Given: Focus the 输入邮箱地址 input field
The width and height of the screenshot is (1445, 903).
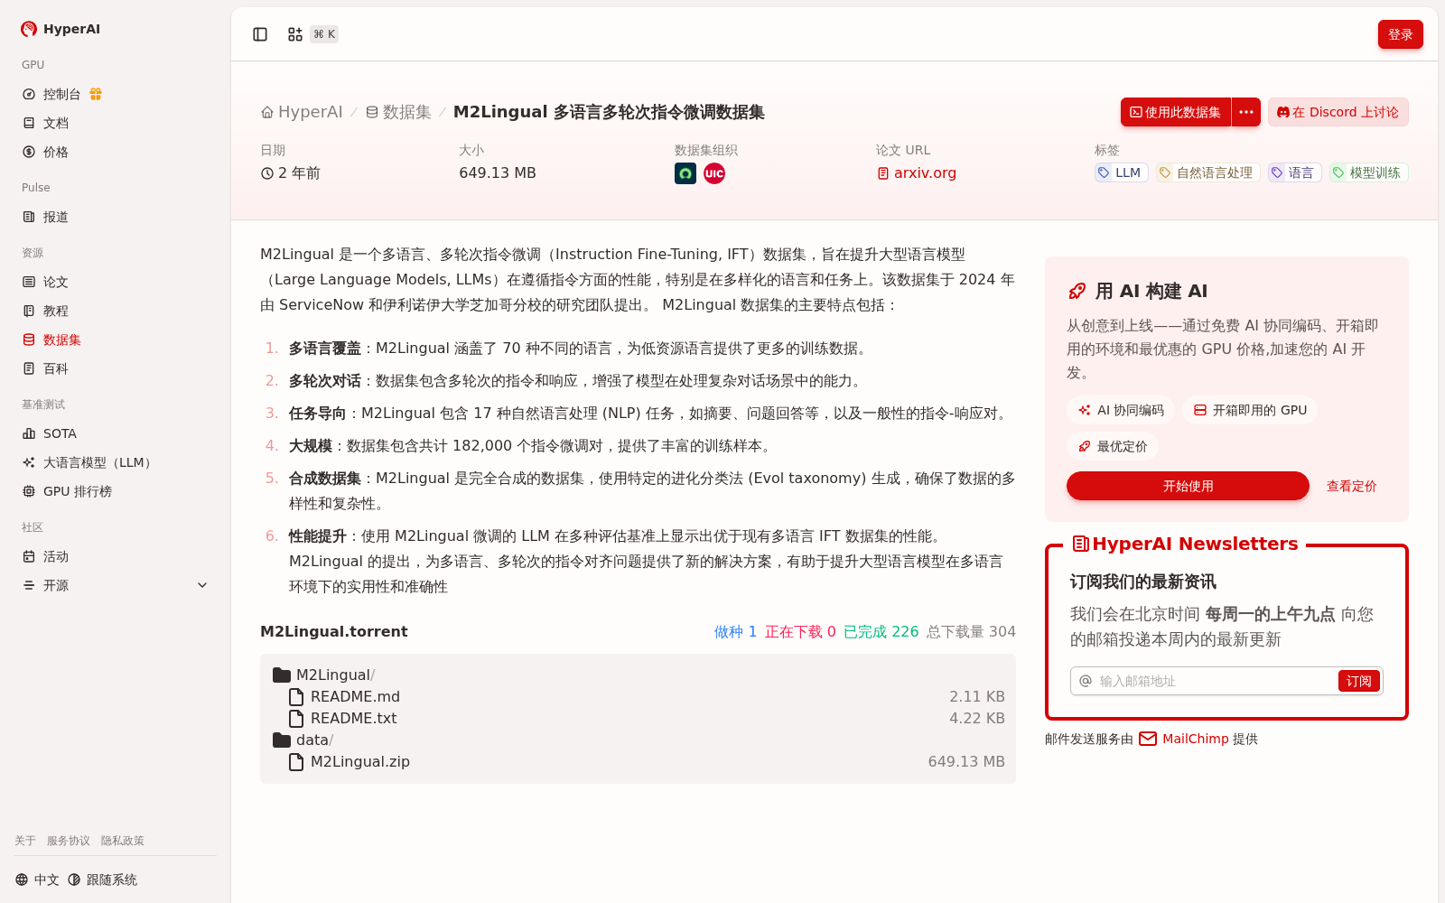Looking at the screenshot, I should click(x=1215, y=681).
